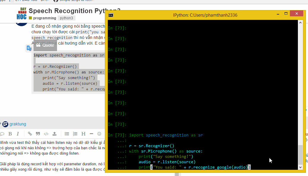Toggle bold formatting in the reply editor

tap(10, 134)
